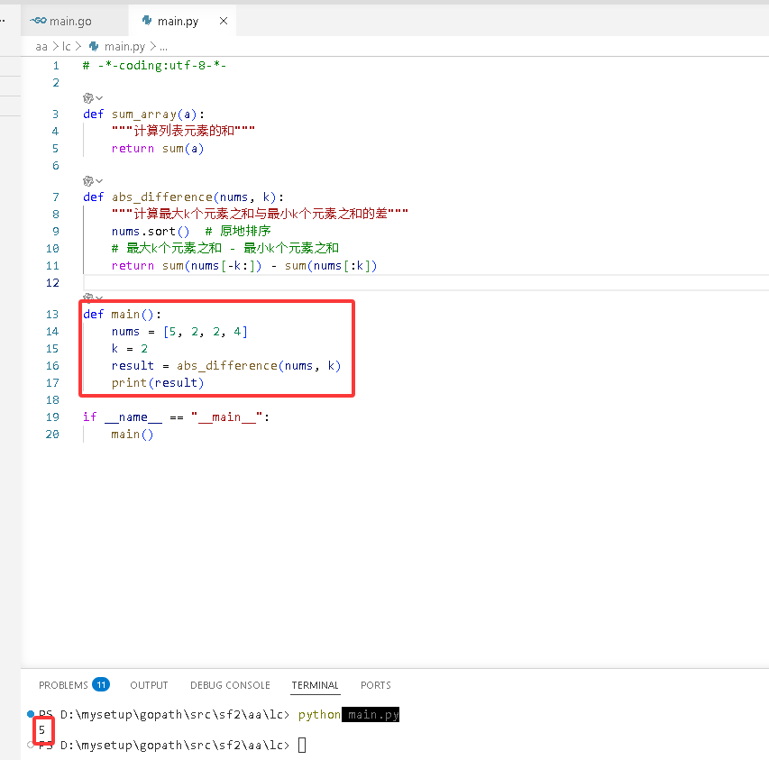Close the main.py tab
This screenshot has width=769, height=760.
tap(224, 21)
